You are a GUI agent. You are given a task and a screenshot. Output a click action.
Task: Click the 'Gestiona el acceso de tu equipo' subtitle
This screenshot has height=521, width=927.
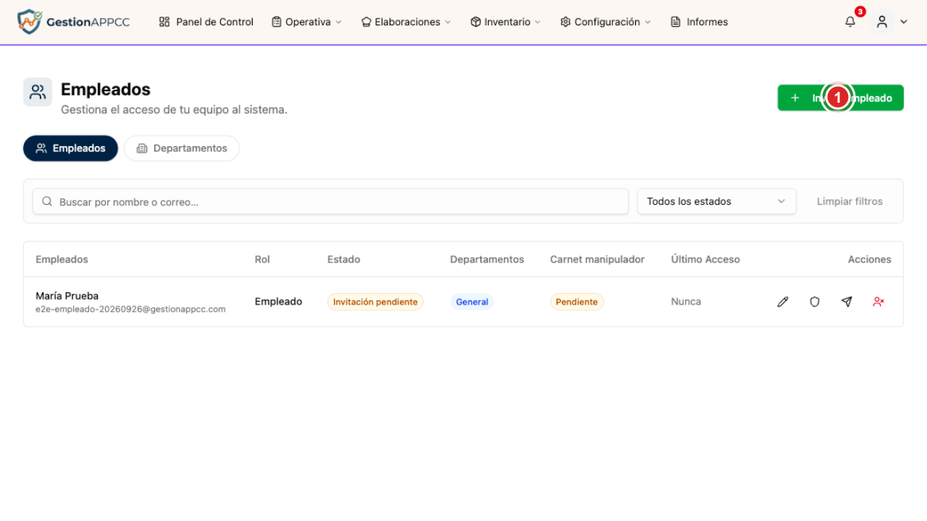point(175,110)
